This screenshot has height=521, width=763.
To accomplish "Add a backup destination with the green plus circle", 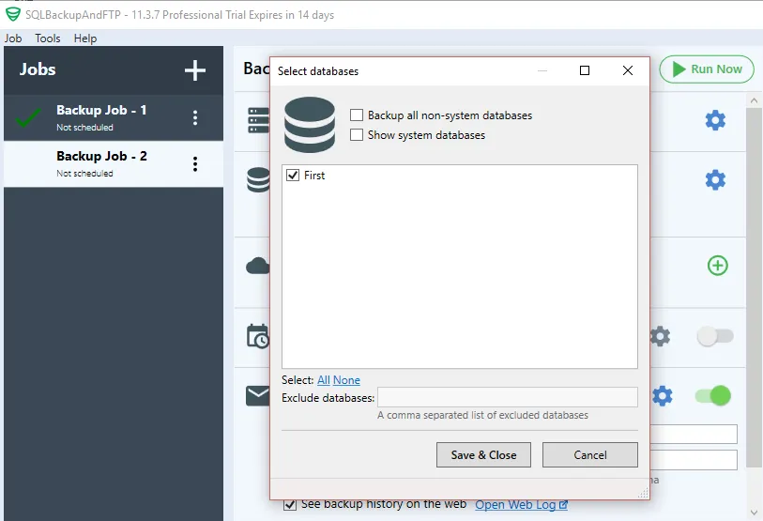I will pos(717,266).
